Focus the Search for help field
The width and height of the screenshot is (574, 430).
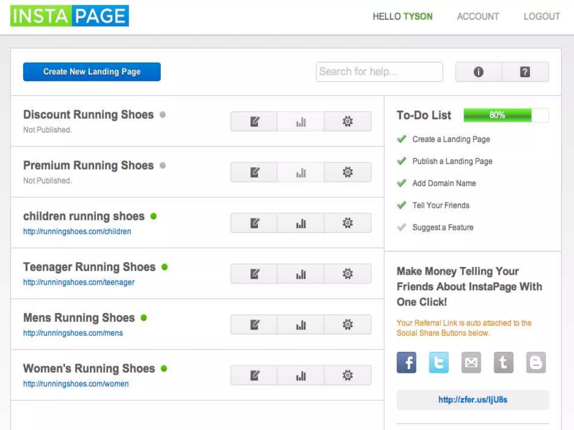coord(379,72)
